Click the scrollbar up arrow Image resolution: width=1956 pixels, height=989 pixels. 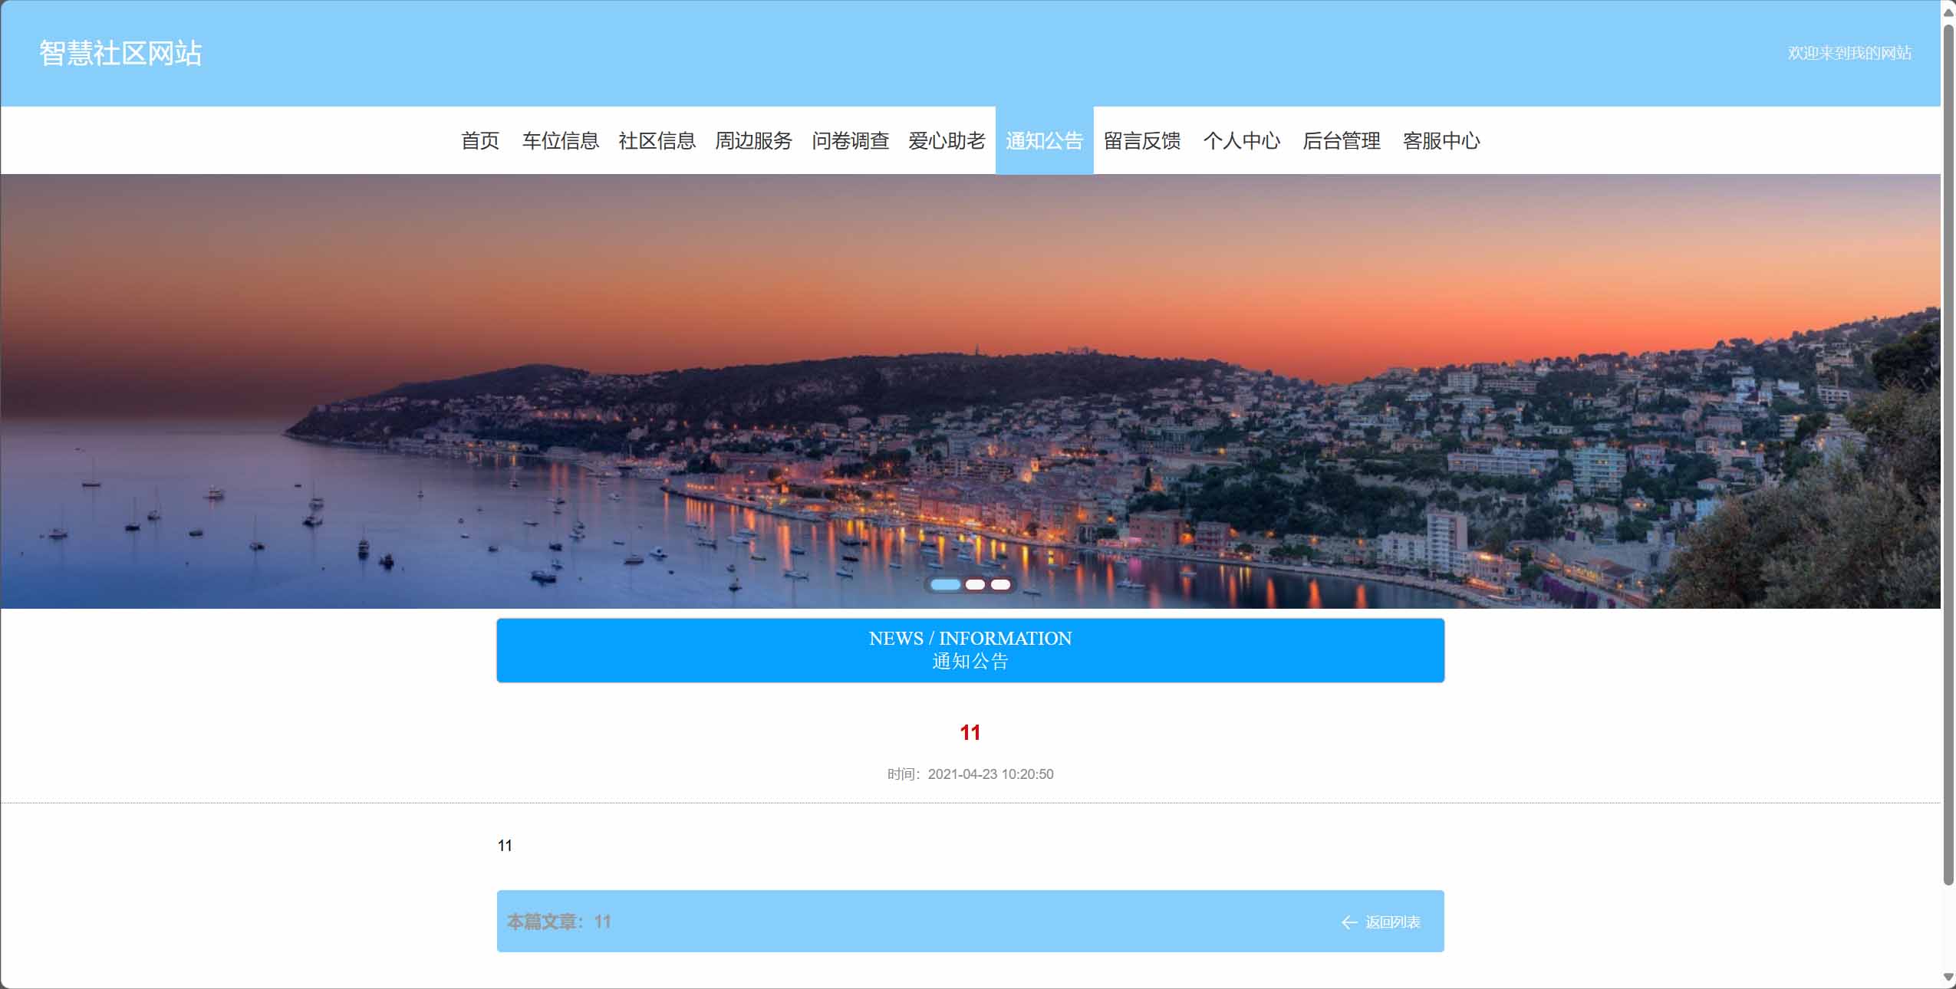(x=1948, y=12)
